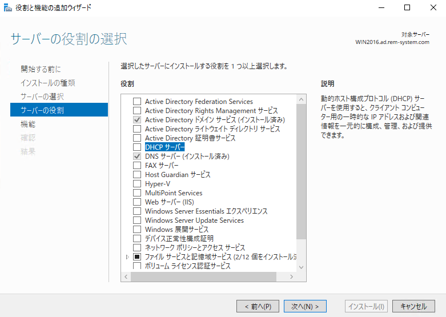Click the 結果 wizard step

28,151
